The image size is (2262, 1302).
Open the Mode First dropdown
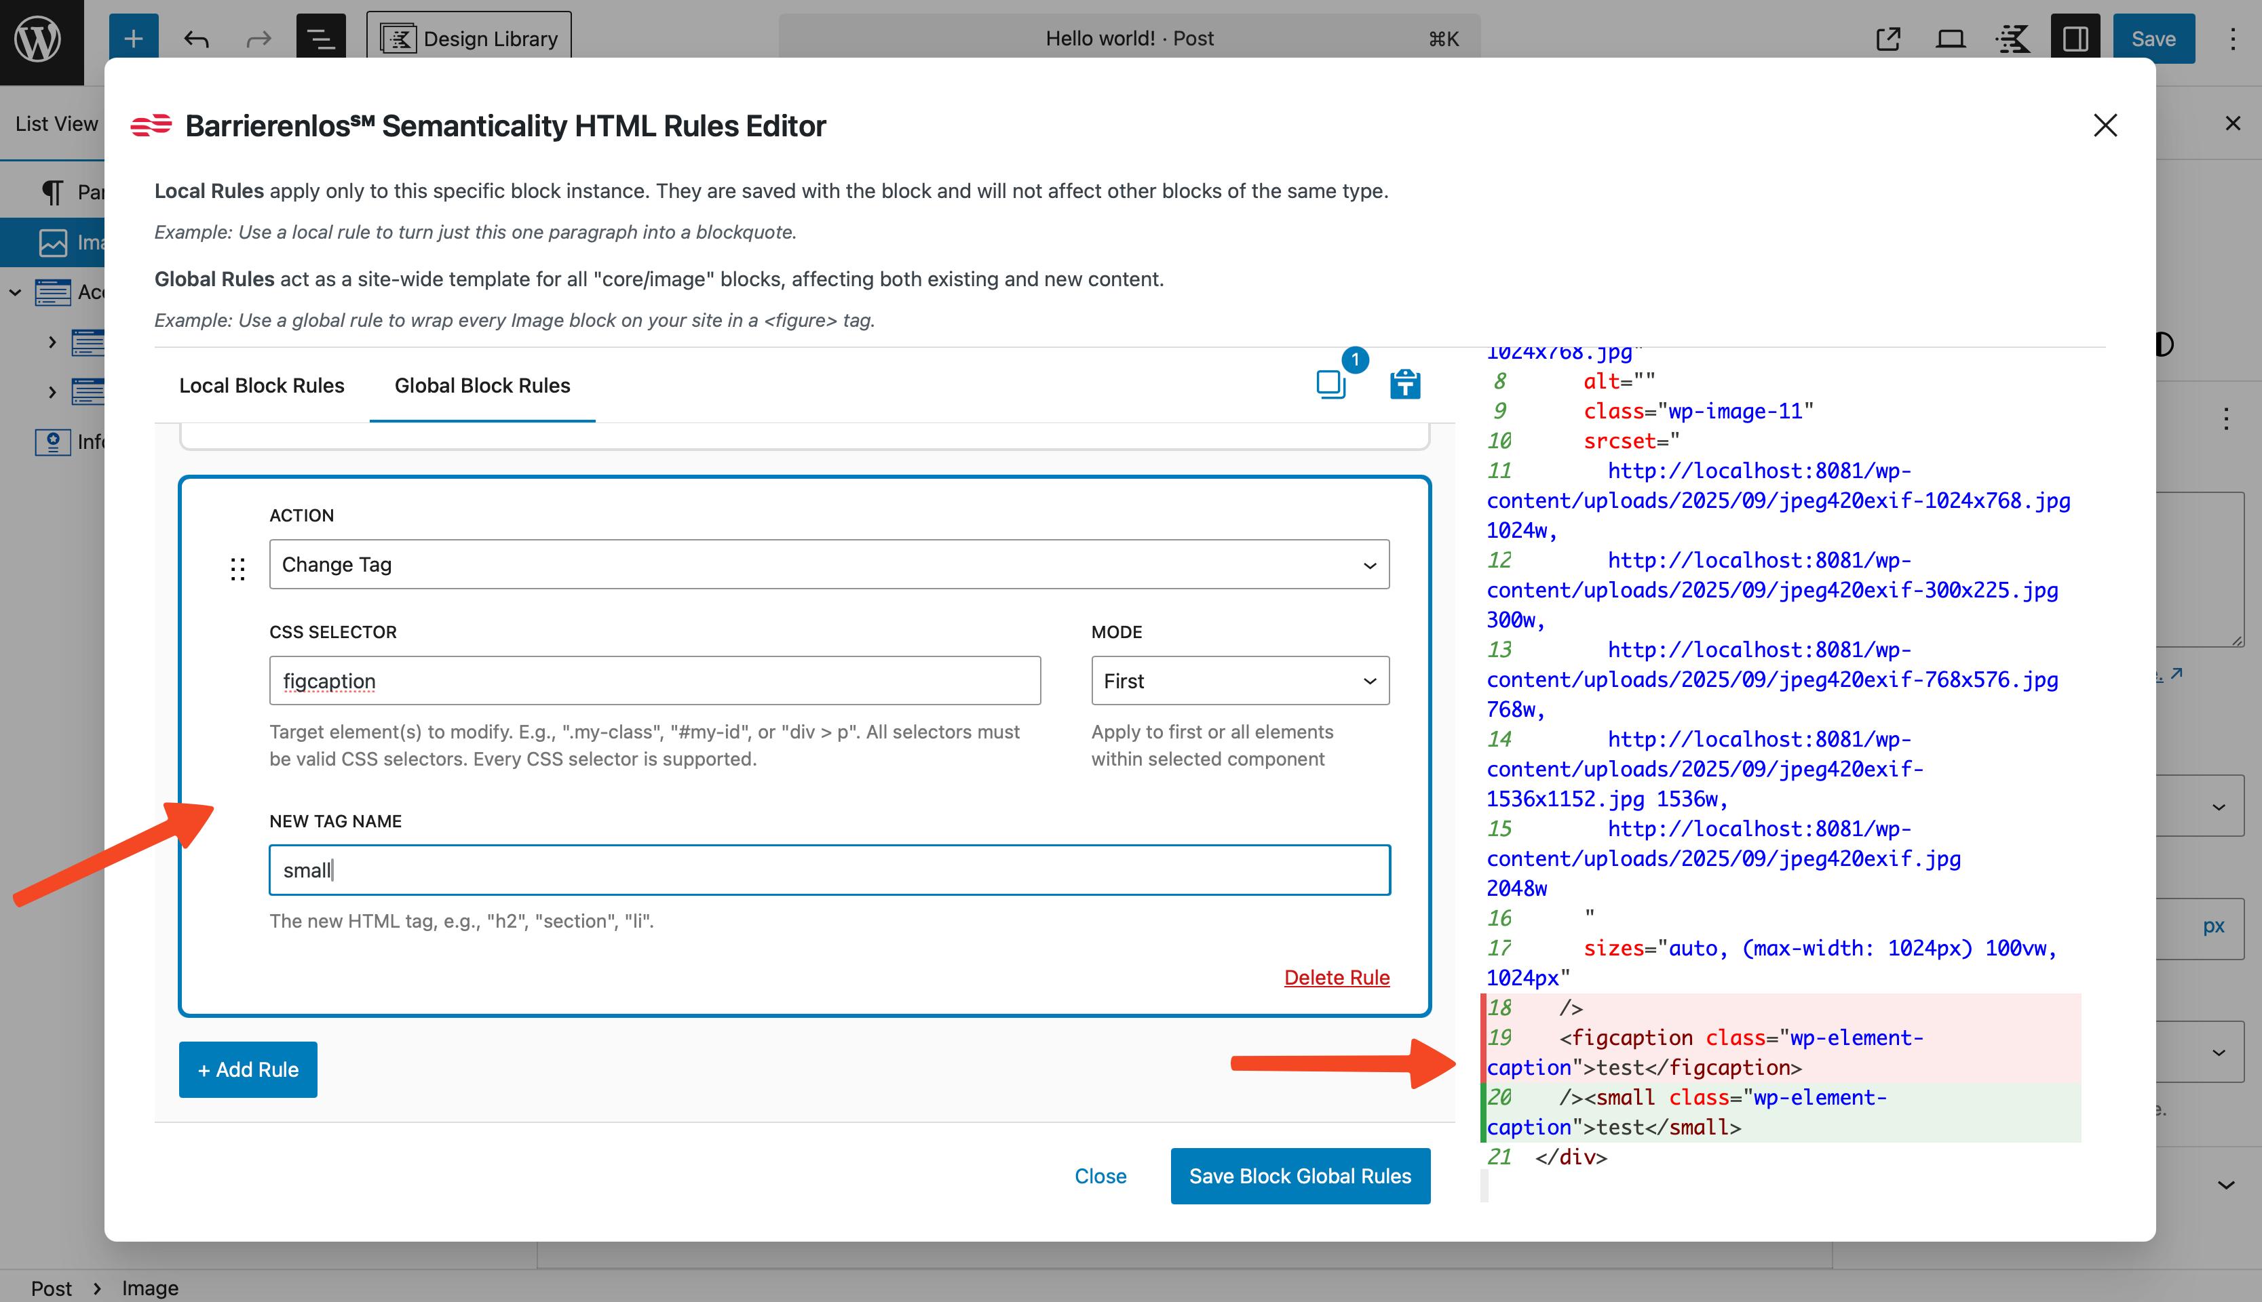(x=1239, y=682)
